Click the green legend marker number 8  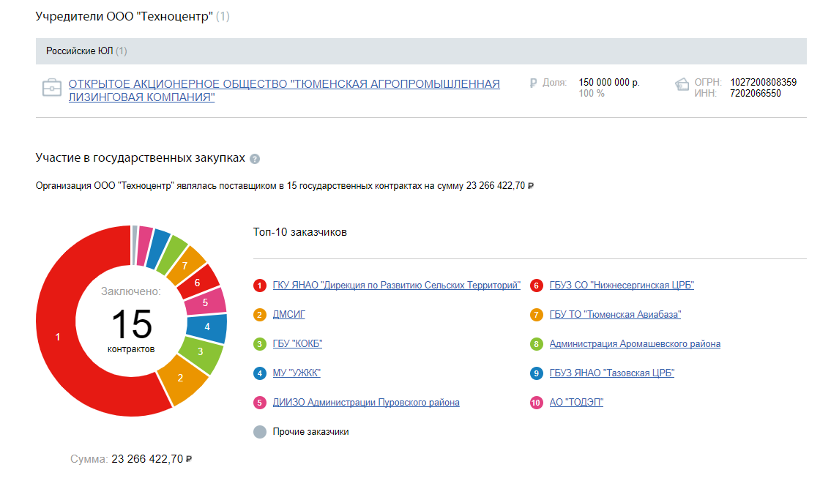537,344
